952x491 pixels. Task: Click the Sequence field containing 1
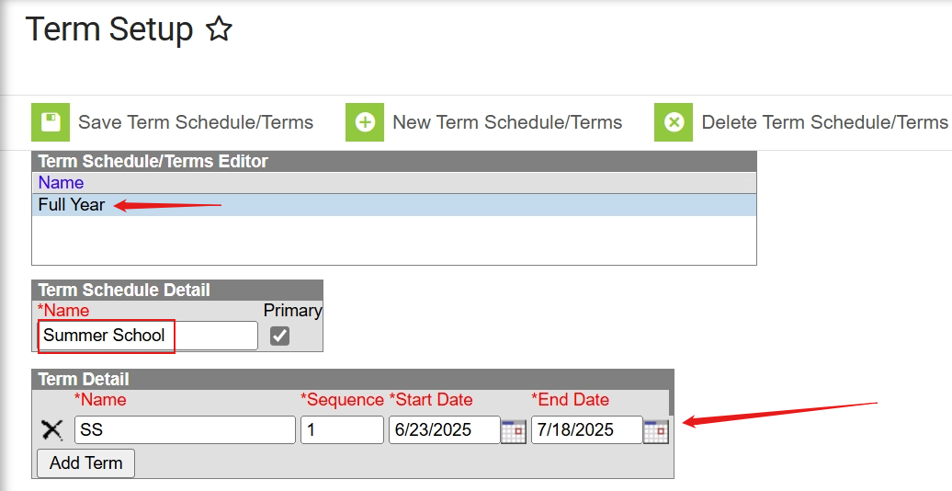342,430
